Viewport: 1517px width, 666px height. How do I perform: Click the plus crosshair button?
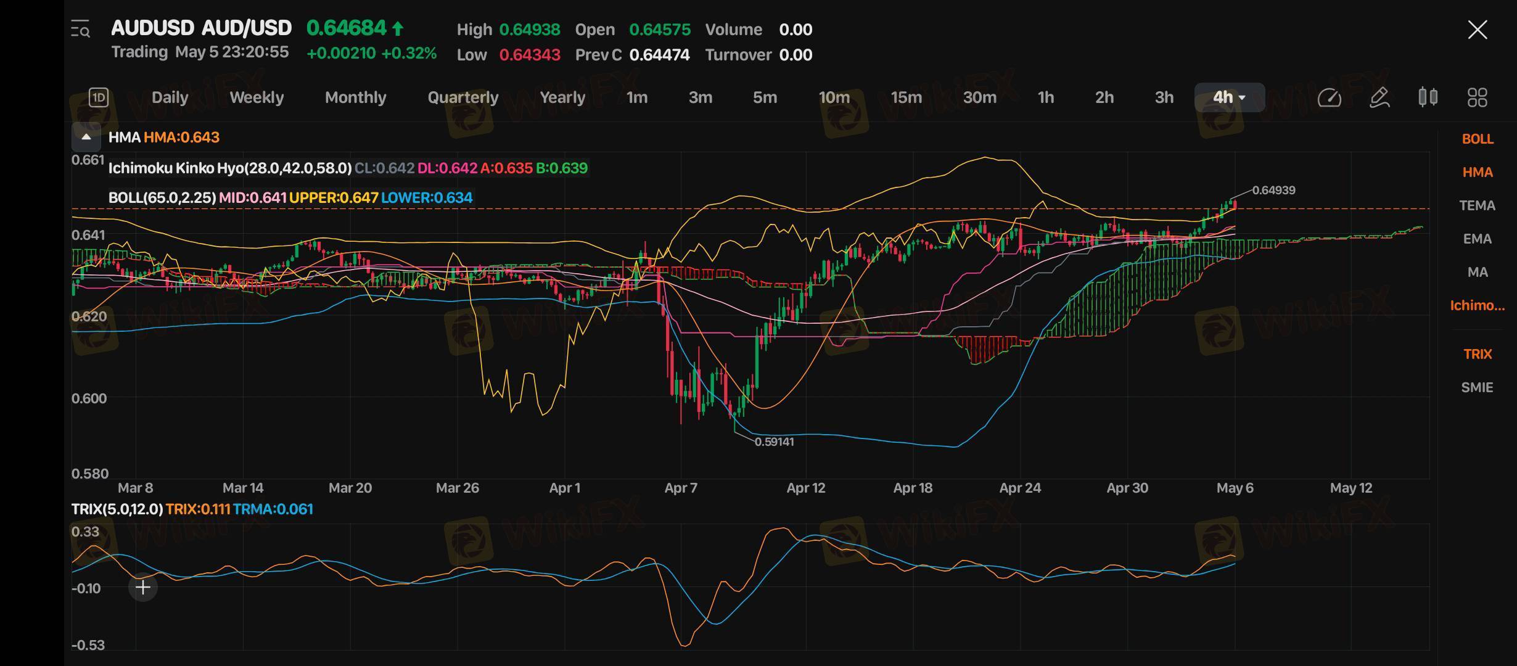pyautogui.click(x=143, y=587)
